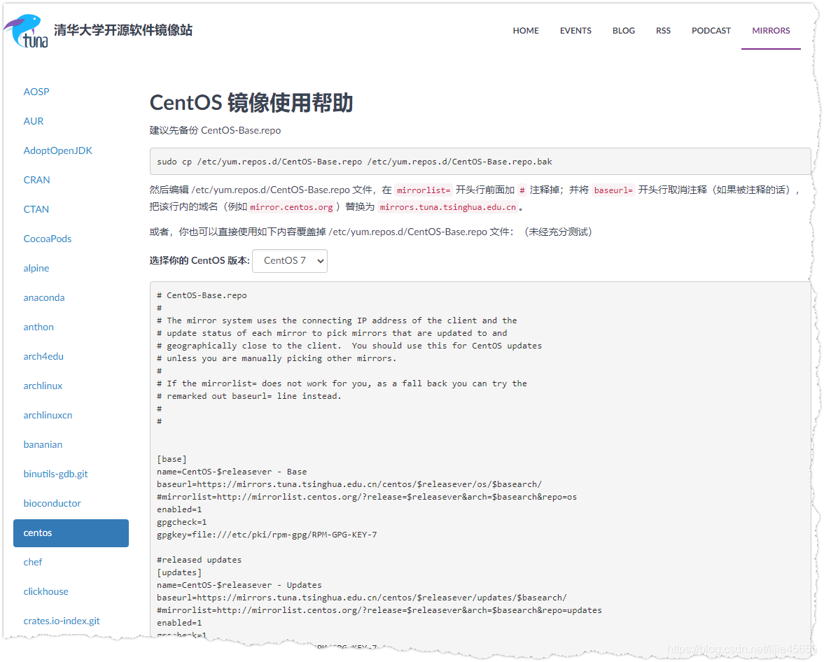
Task: Click the 清华大学开源软件镜像站 site title
Action: (x=123, y=30)
